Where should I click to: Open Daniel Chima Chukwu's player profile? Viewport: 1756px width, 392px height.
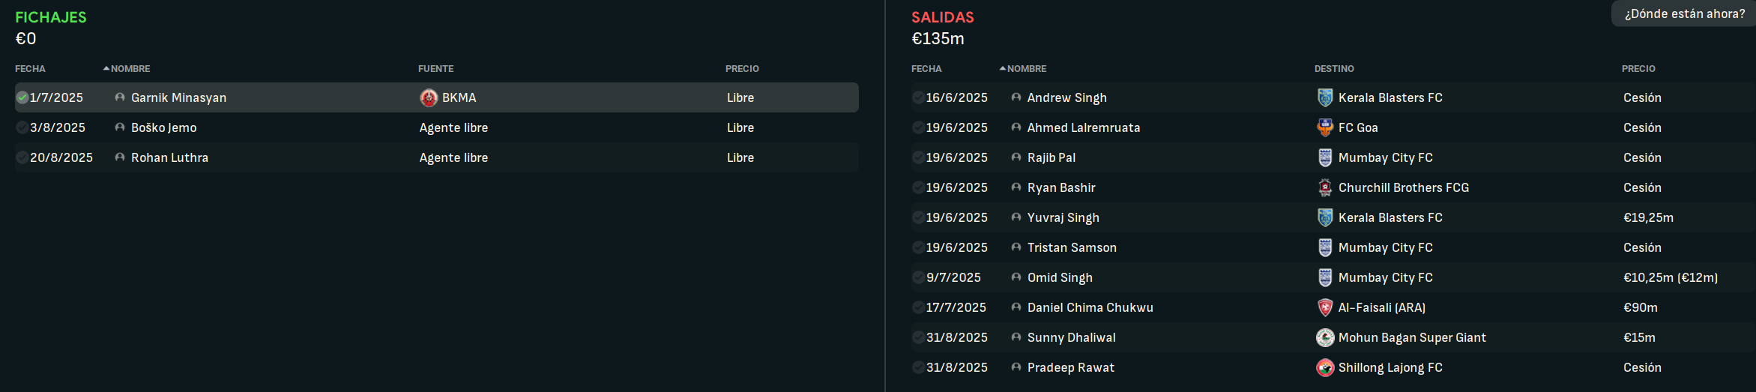(x=1090, y=307)
